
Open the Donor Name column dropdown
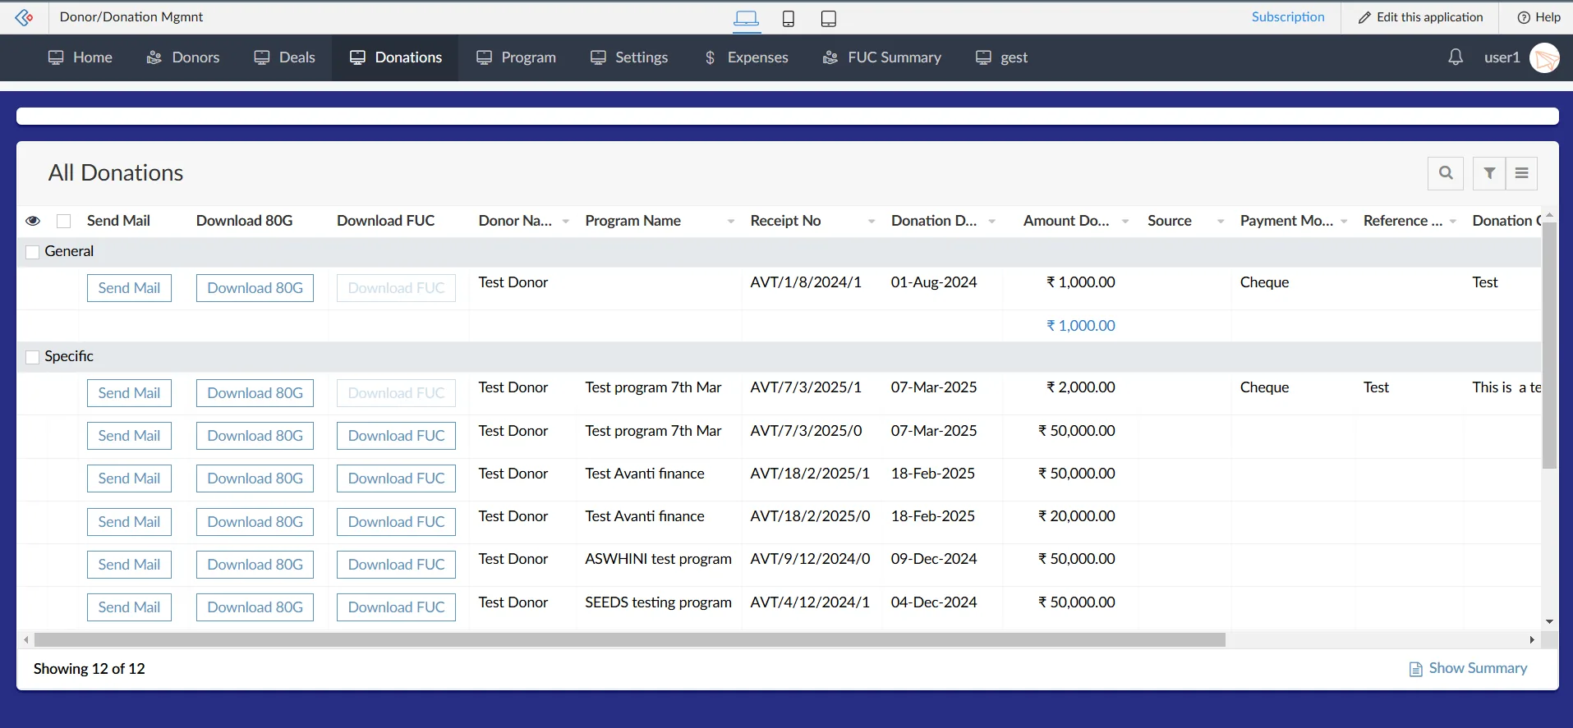click(x=566, y=222)
